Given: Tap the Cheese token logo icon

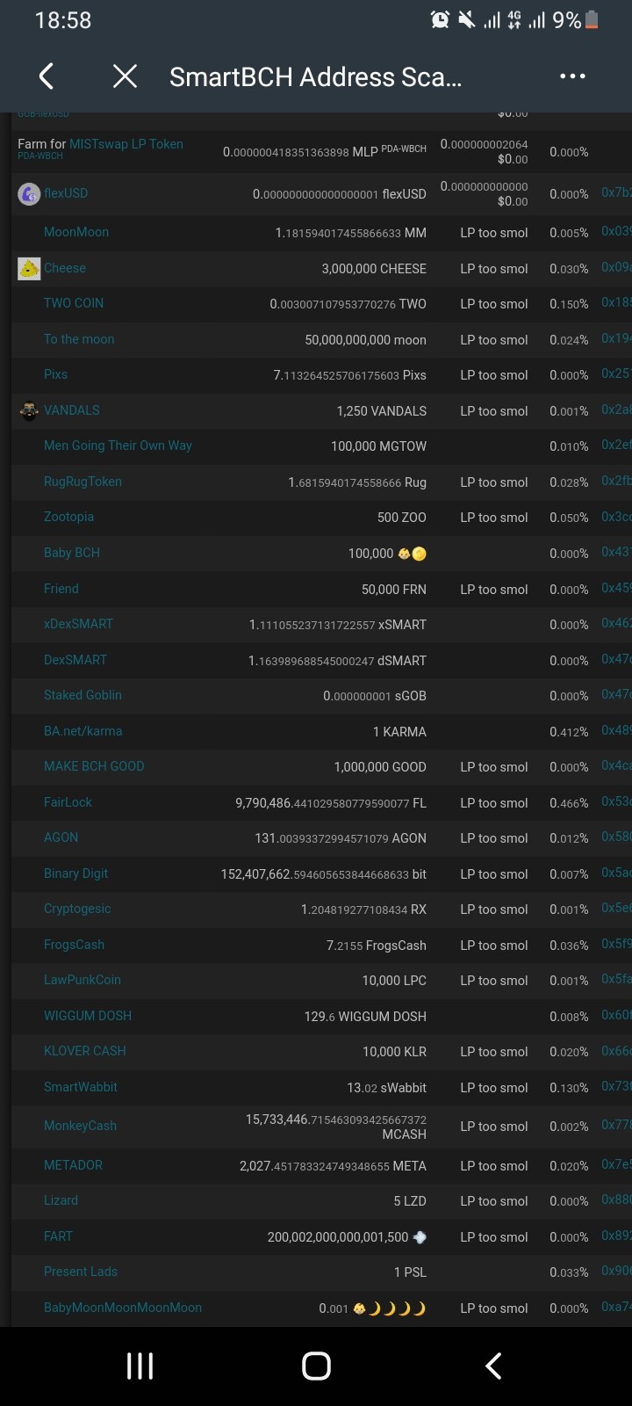Looking at the screenshot, I should tap(29, 269).
